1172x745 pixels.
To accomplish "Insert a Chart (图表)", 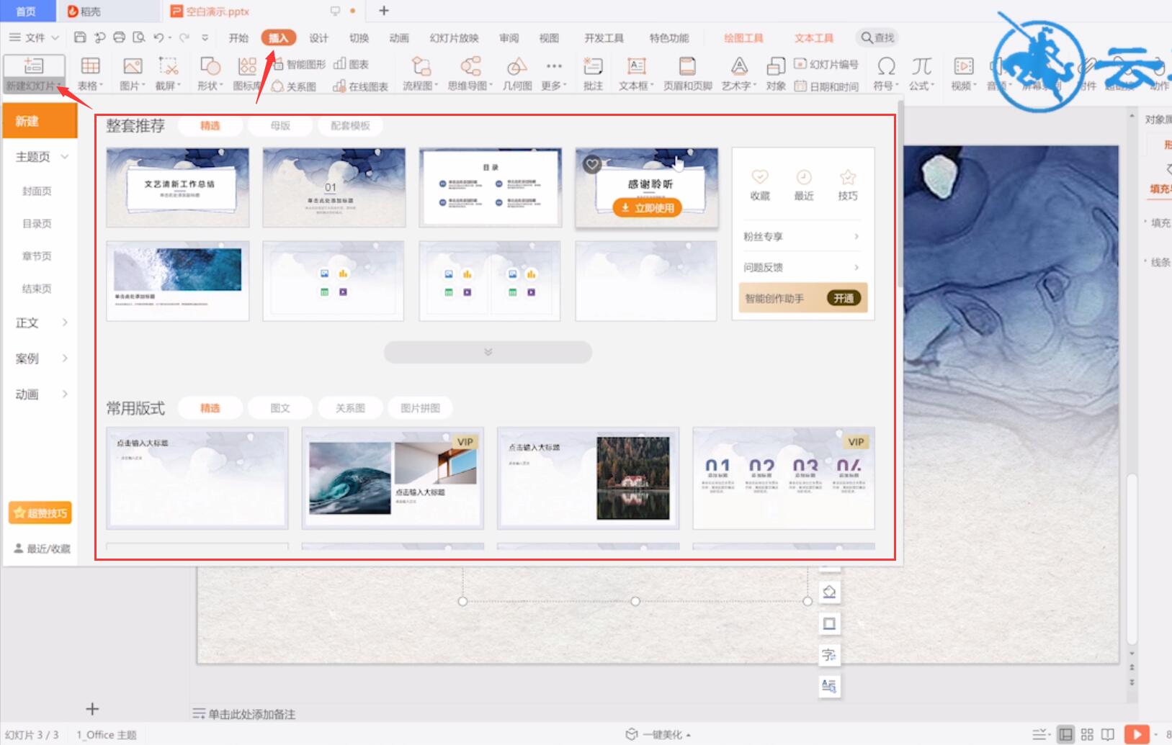I will 352,64.
